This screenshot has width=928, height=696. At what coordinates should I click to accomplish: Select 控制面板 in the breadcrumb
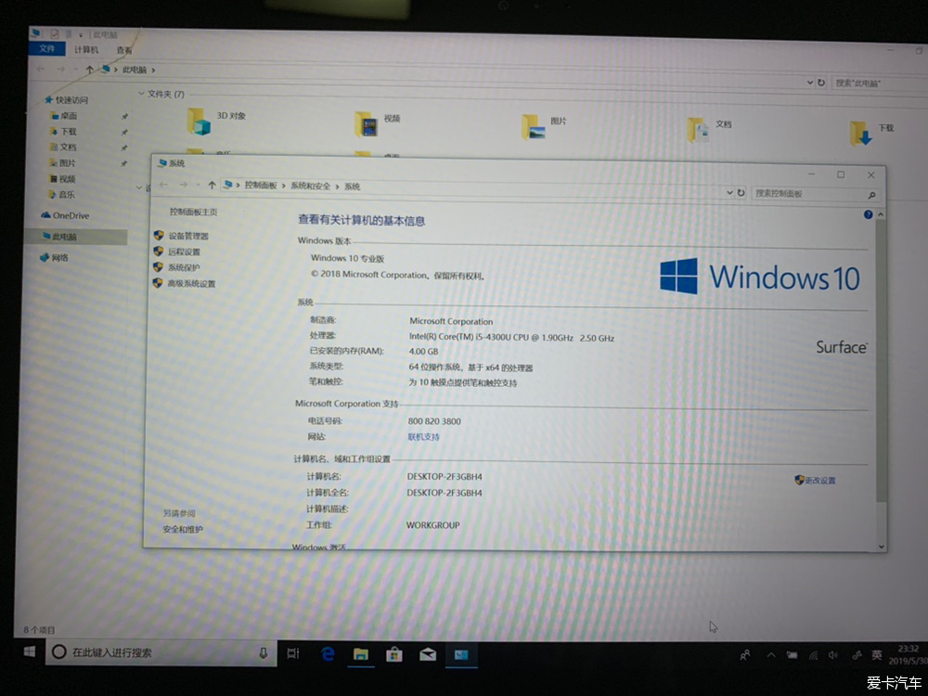[261, 186]
